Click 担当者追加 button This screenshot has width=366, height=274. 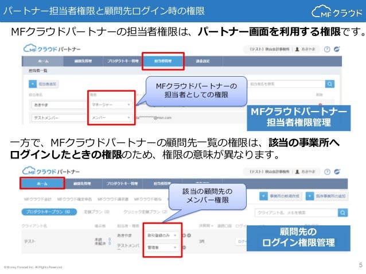(x=44, y=84)
